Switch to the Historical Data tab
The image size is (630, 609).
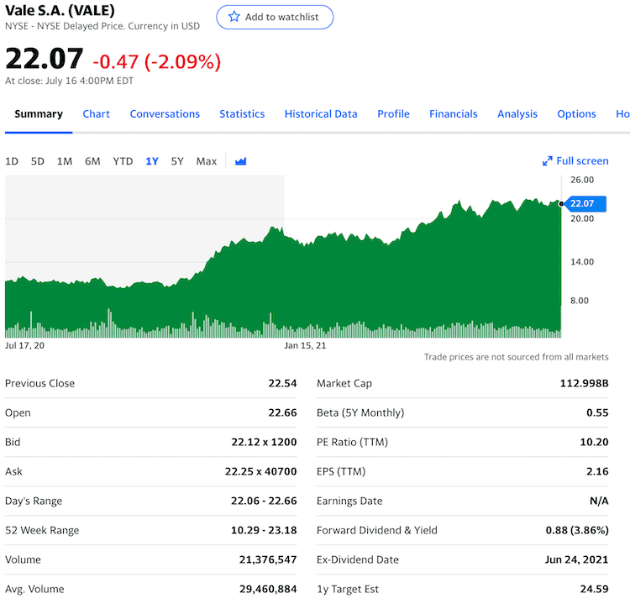pos(321,114)
